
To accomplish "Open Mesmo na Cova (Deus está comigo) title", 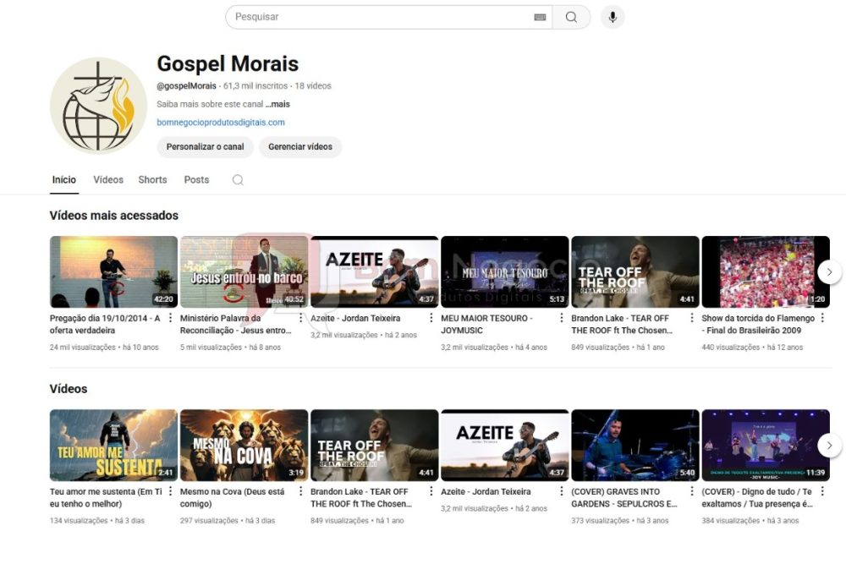I will click(x=232, y=498).
